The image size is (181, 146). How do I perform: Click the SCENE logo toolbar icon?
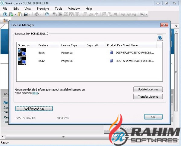click(5, 14)
